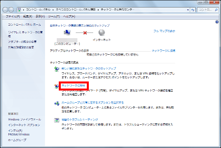The width and height of the screenshot is (221, 148).
Task: Open Windows ファイアウォール from related items
Action: point(24,120)
